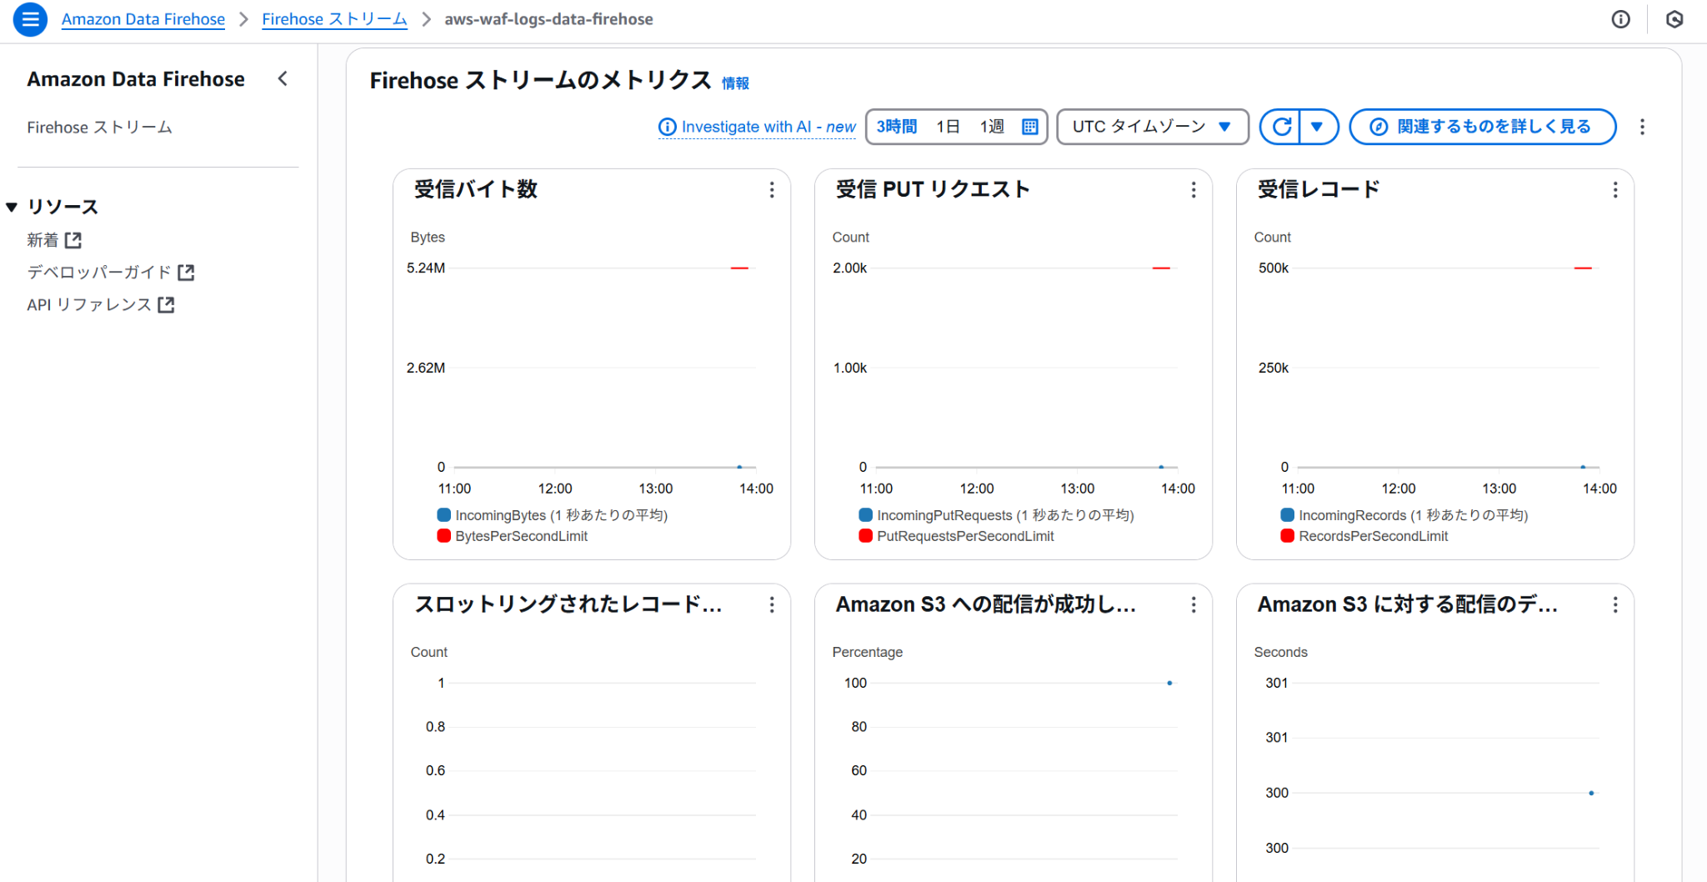
Task: Collapse the Amazon Data Firehose sidebar
Action: pyautogui.click(x=283, y=78)
